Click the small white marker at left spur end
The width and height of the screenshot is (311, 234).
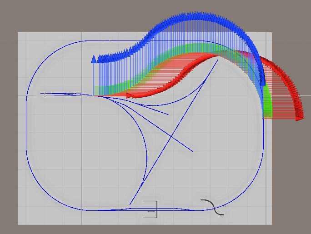coord(44,95)
